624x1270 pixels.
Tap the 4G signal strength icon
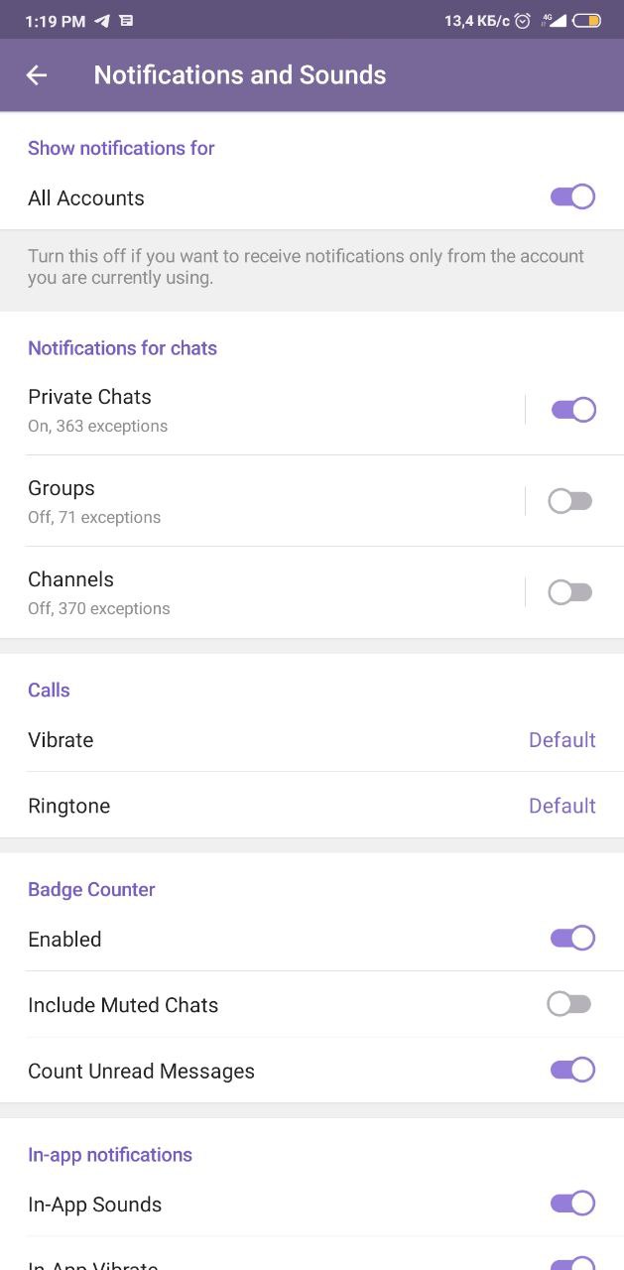click(554, 20)
